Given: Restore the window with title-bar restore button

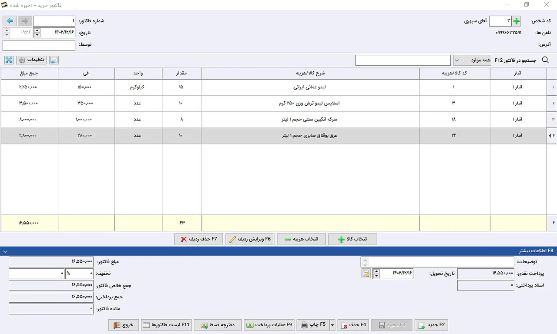Looking at the screenshot, I should (527, 5).
